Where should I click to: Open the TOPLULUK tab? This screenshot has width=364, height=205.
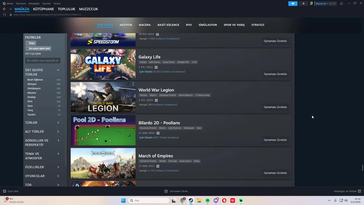67,9
